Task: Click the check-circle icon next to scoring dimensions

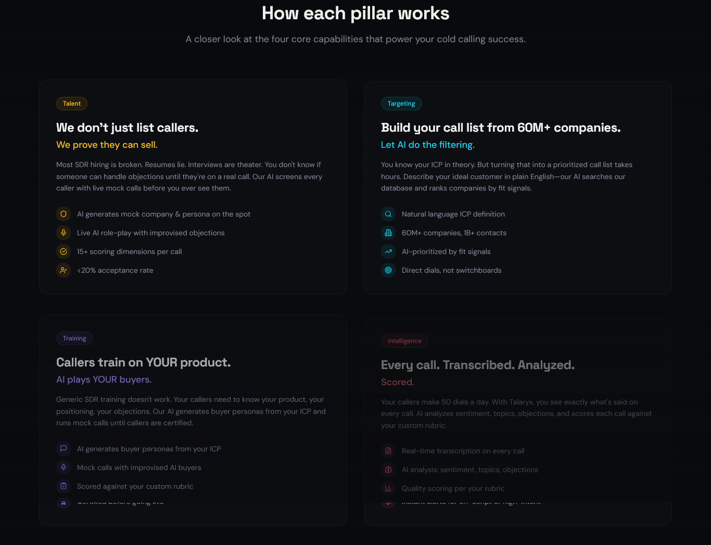Action: [64, 251]
